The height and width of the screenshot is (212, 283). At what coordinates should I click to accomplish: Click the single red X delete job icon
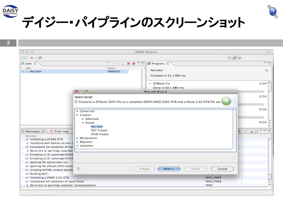pyautogui.click(x=128, y=64)
